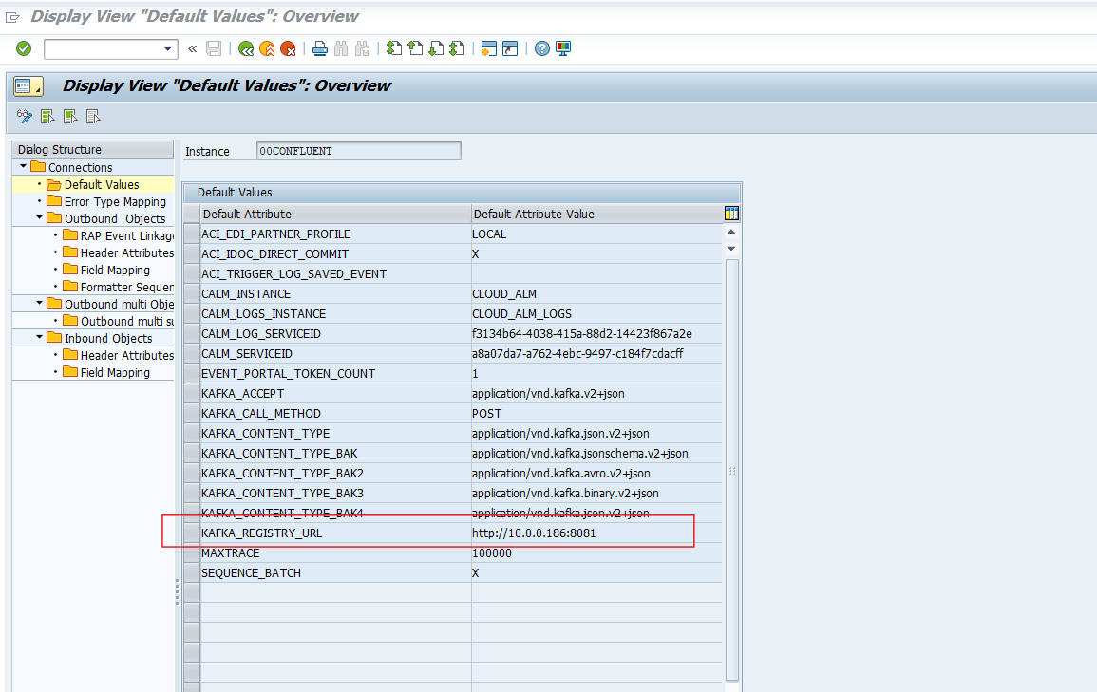The width and height of the screenshot is (1097, 692).
Task: Click the ACI_TRIGGER_LOG_SAVED_EVENT attribute cell
Action: [x=336, y=274]
